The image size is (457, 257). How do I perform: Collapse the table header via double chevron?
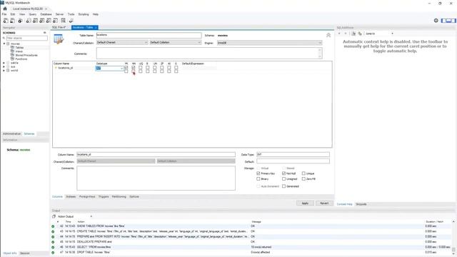point(328,35)
